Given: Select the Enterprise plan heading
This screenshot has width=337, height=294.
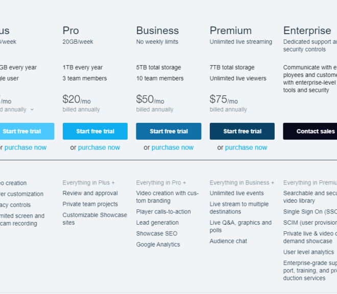Looking at the screenshot, I should pyautogui.click(x=307, y=31).
